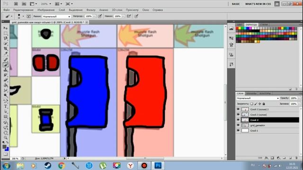This screenshot has height=170, width=303.
Task: Toggle tablet pressure controls size icon
Action: (x=136, y=16)
